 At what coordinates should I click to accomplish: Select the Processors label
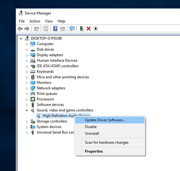click(x=45, y=99)
